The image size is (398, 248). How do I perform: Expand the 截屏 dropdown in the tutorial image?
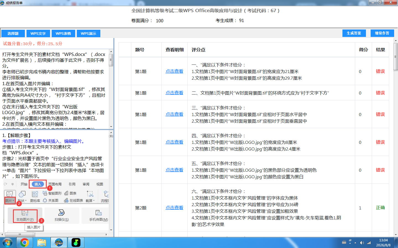(94, 201)
